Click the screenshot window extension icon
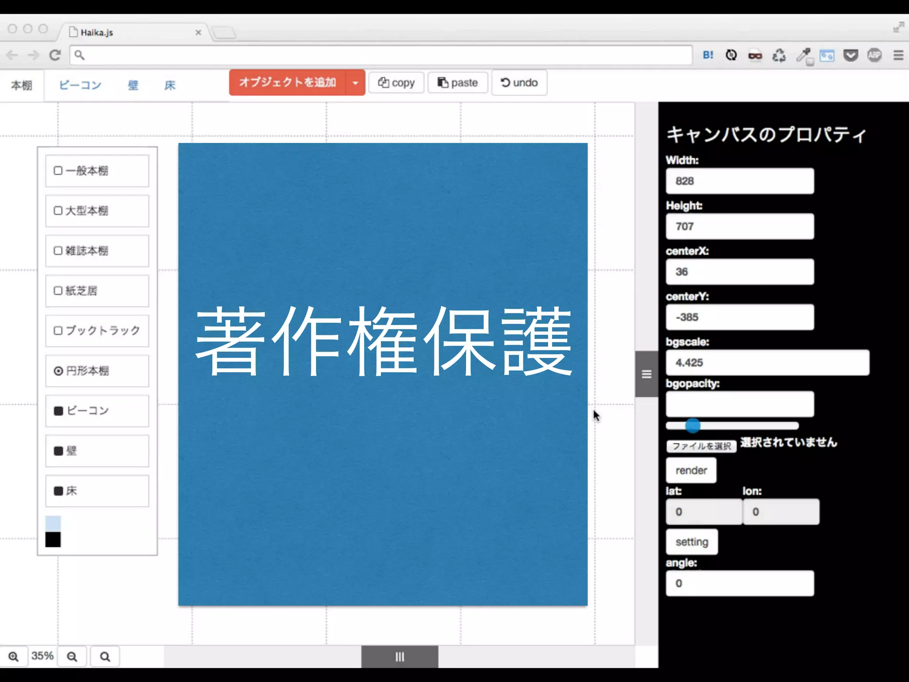Viewport: 909px width, 682px height. [827, 56]
